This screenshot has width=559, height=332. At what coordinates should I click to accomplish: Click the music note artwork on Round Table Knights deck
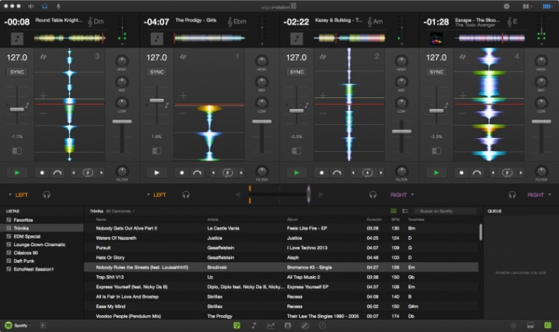(x=17, y=38)
